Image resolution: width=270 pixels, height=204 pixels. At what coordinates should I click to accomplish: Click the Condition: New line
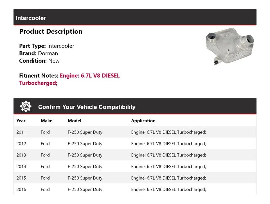point(39,61)
